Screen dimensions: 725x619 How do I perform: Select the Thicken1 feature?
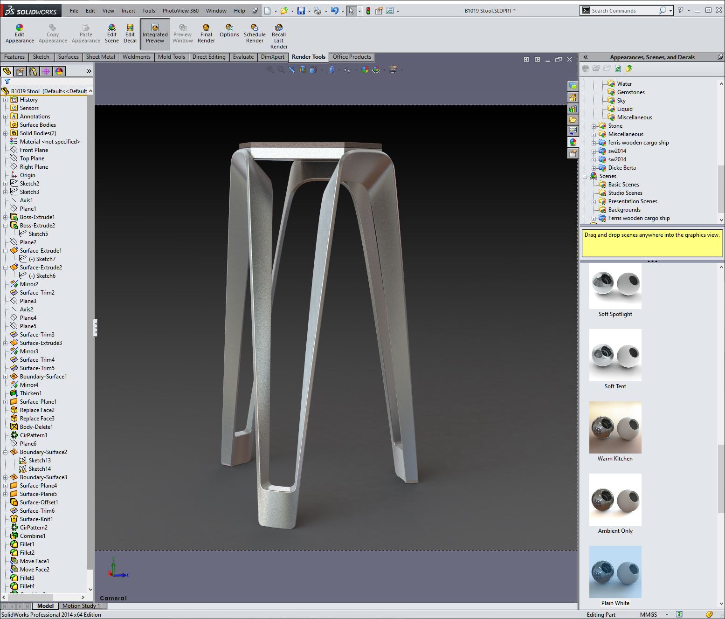(x=30, y=393)
